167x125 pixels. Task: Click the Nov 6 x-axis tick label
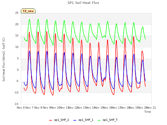click(x=21, y=108)
